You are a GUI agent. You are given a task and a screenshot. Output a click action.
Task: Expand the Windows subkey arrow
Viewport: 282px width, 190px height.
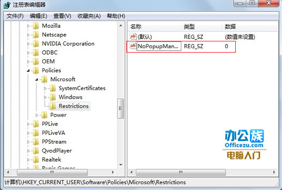(45, 97)
